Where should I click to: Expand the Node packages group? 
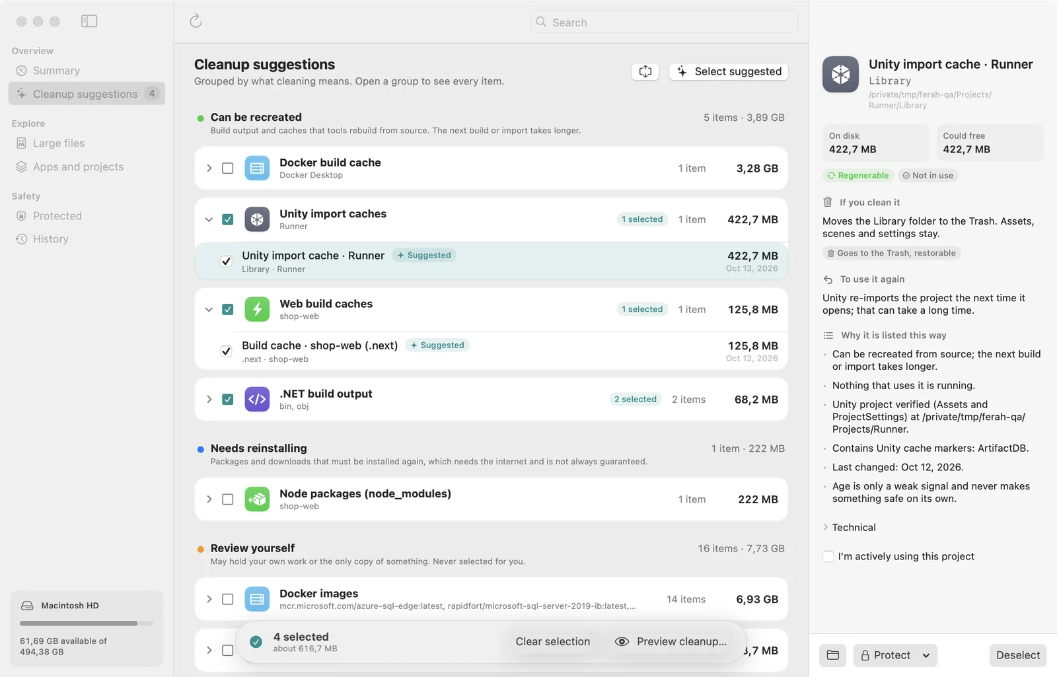click(209, 499)
